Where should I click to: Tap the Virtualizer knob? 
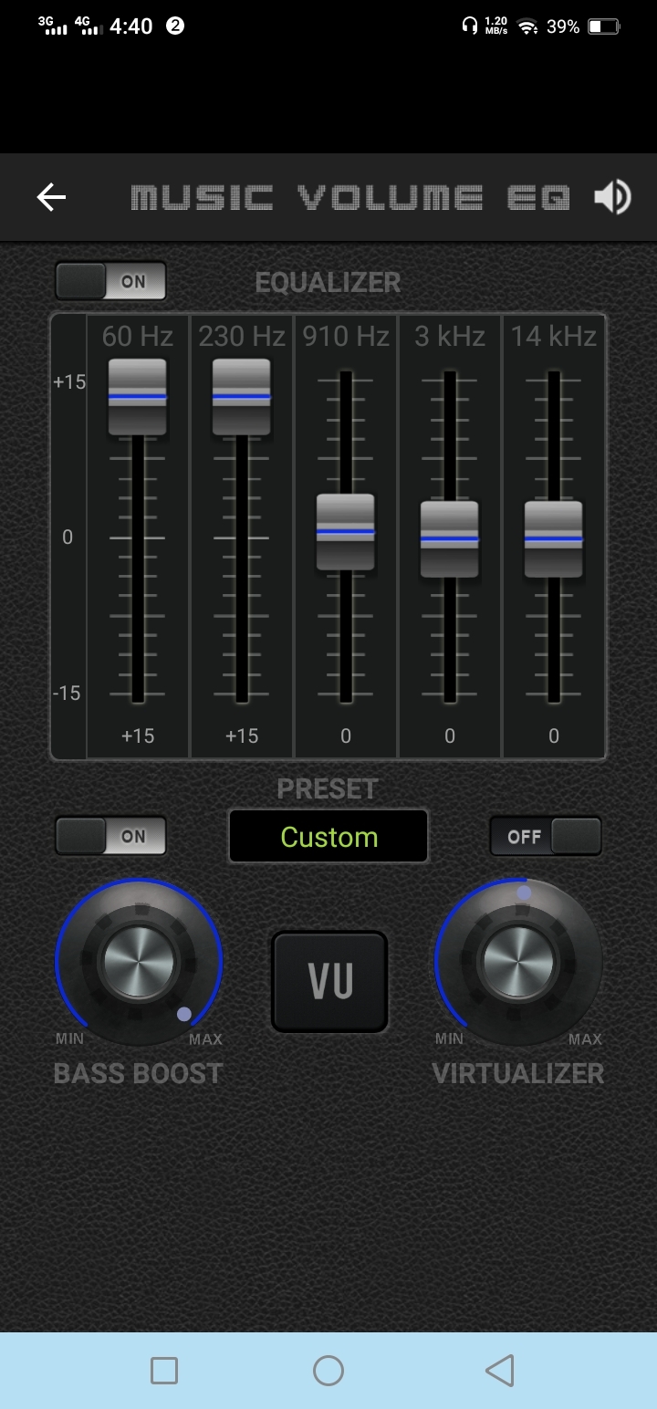coord(518,961)
